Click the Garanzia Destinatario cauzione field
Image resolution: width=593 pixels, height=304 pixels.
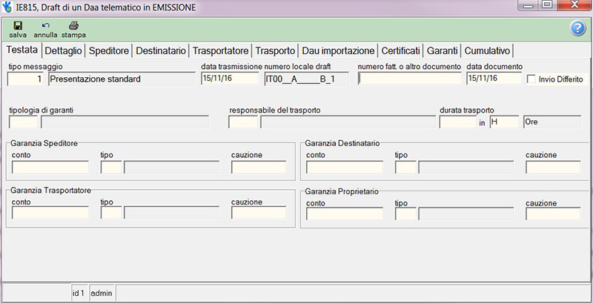click(553, 167)
